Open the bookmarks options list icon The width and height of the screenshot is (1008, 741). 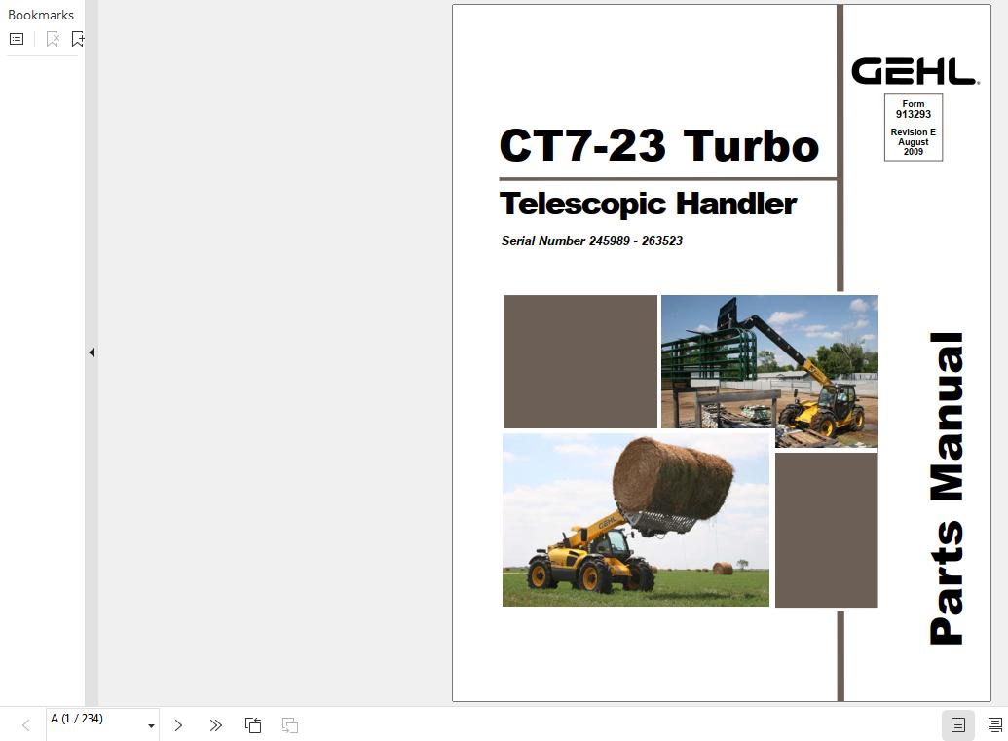click(17, 39)
